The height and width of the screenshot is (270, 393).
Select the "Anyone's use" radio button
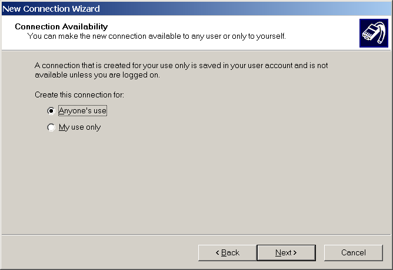point(51,110)
